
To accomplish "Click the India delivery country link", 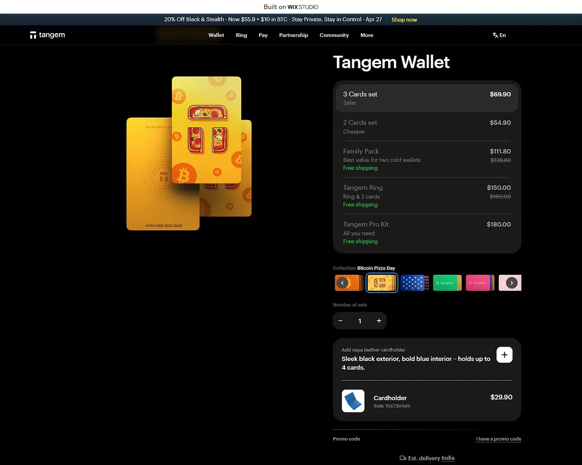I will click(448, 458).
